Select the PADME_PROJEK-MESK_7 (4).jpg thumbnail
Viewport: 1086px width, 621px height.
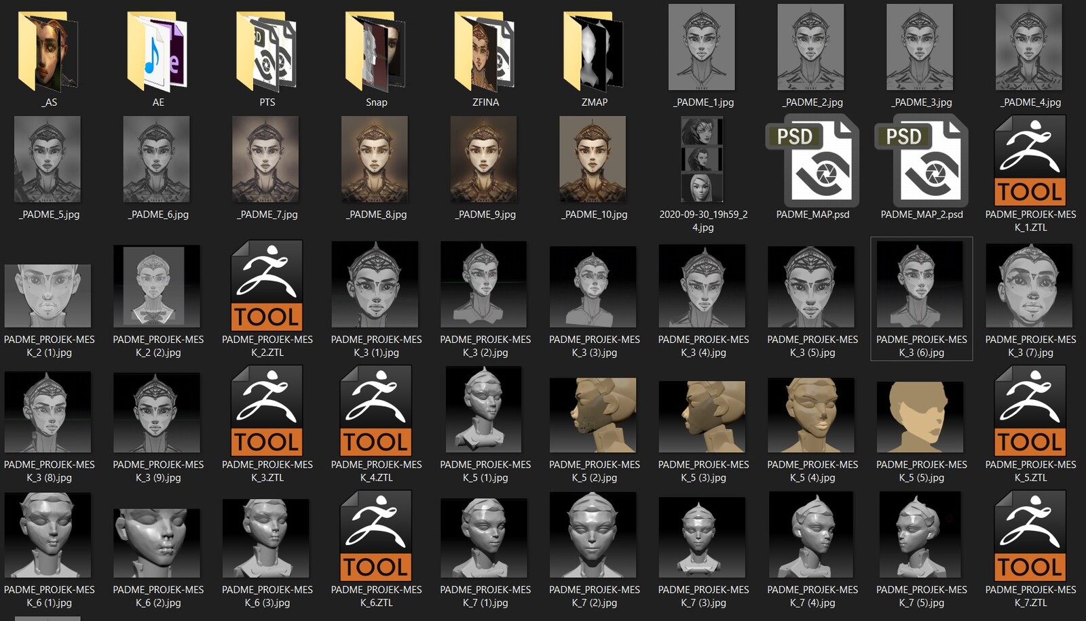click(x=811, y=535)
